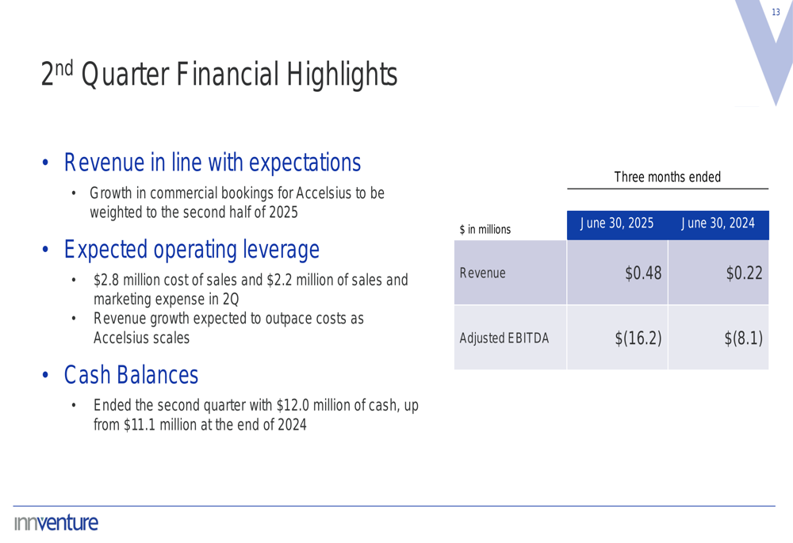Click the Accelsius commercial bookings bullet text

[236, 203]
